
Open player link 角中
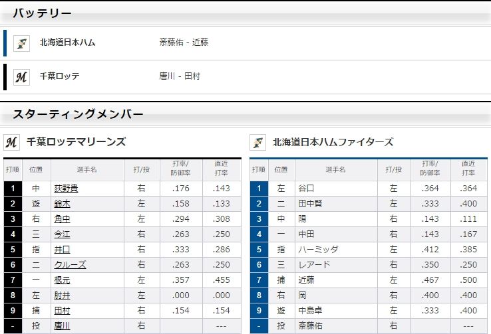point(62,219)
